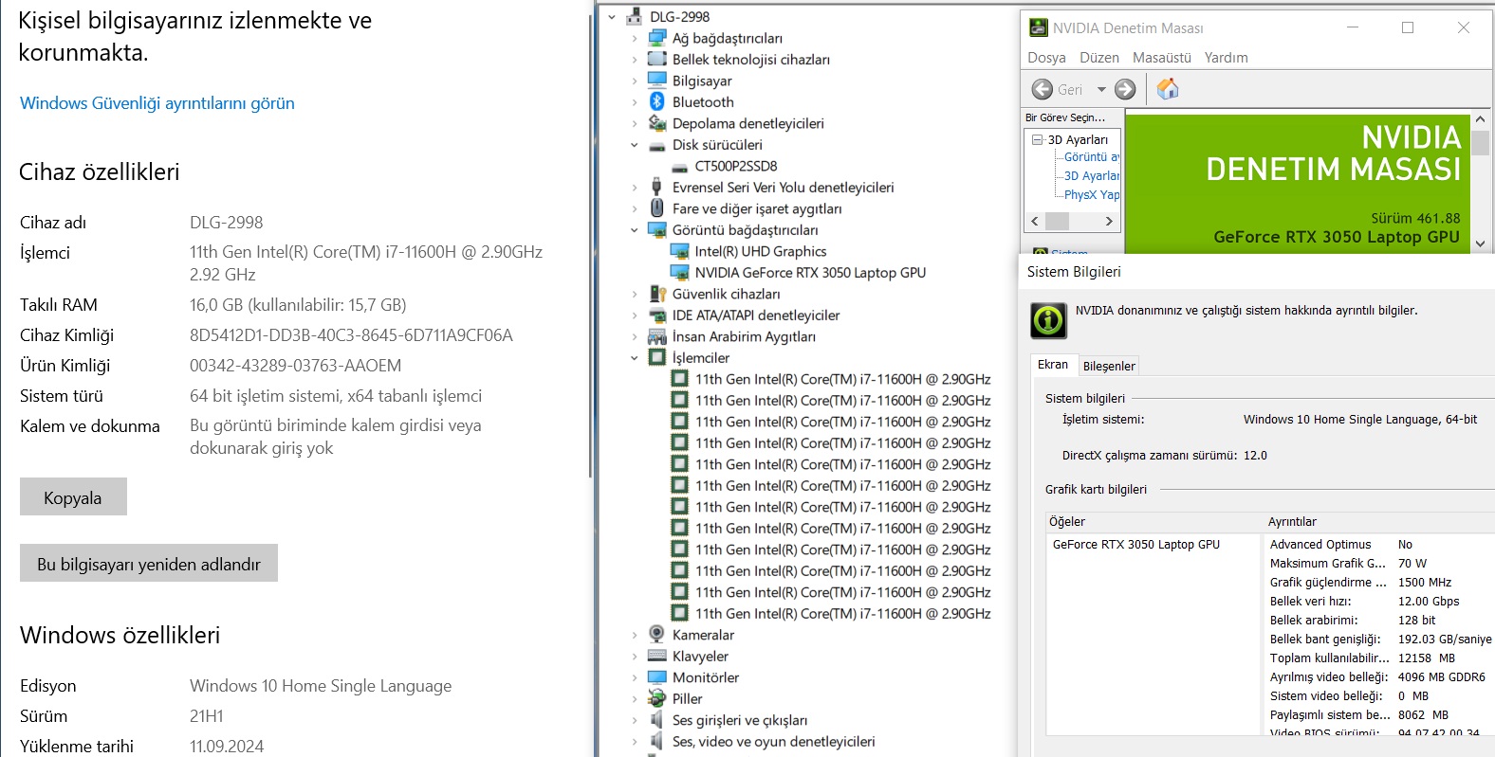Open the Dosya menu in NVIDIA window
Viewport: 1495px width, 757px height.
pyautogui.click(x=1046, y=58)
